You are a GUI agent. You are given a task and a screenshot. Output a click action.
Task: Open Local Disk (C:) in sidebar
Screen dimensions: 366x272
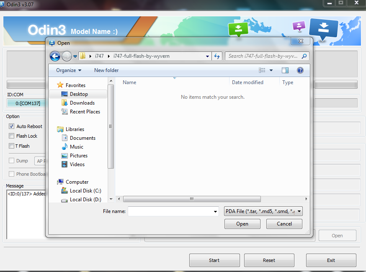pyautogui.click(x=85, y=191)
